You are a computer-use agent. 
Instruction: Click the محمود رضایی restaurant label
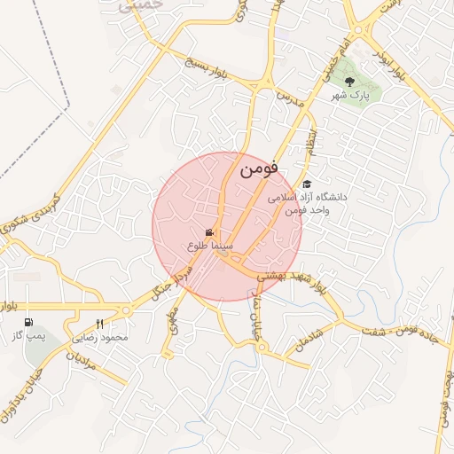pyautogui.click(x=100, y=338)
